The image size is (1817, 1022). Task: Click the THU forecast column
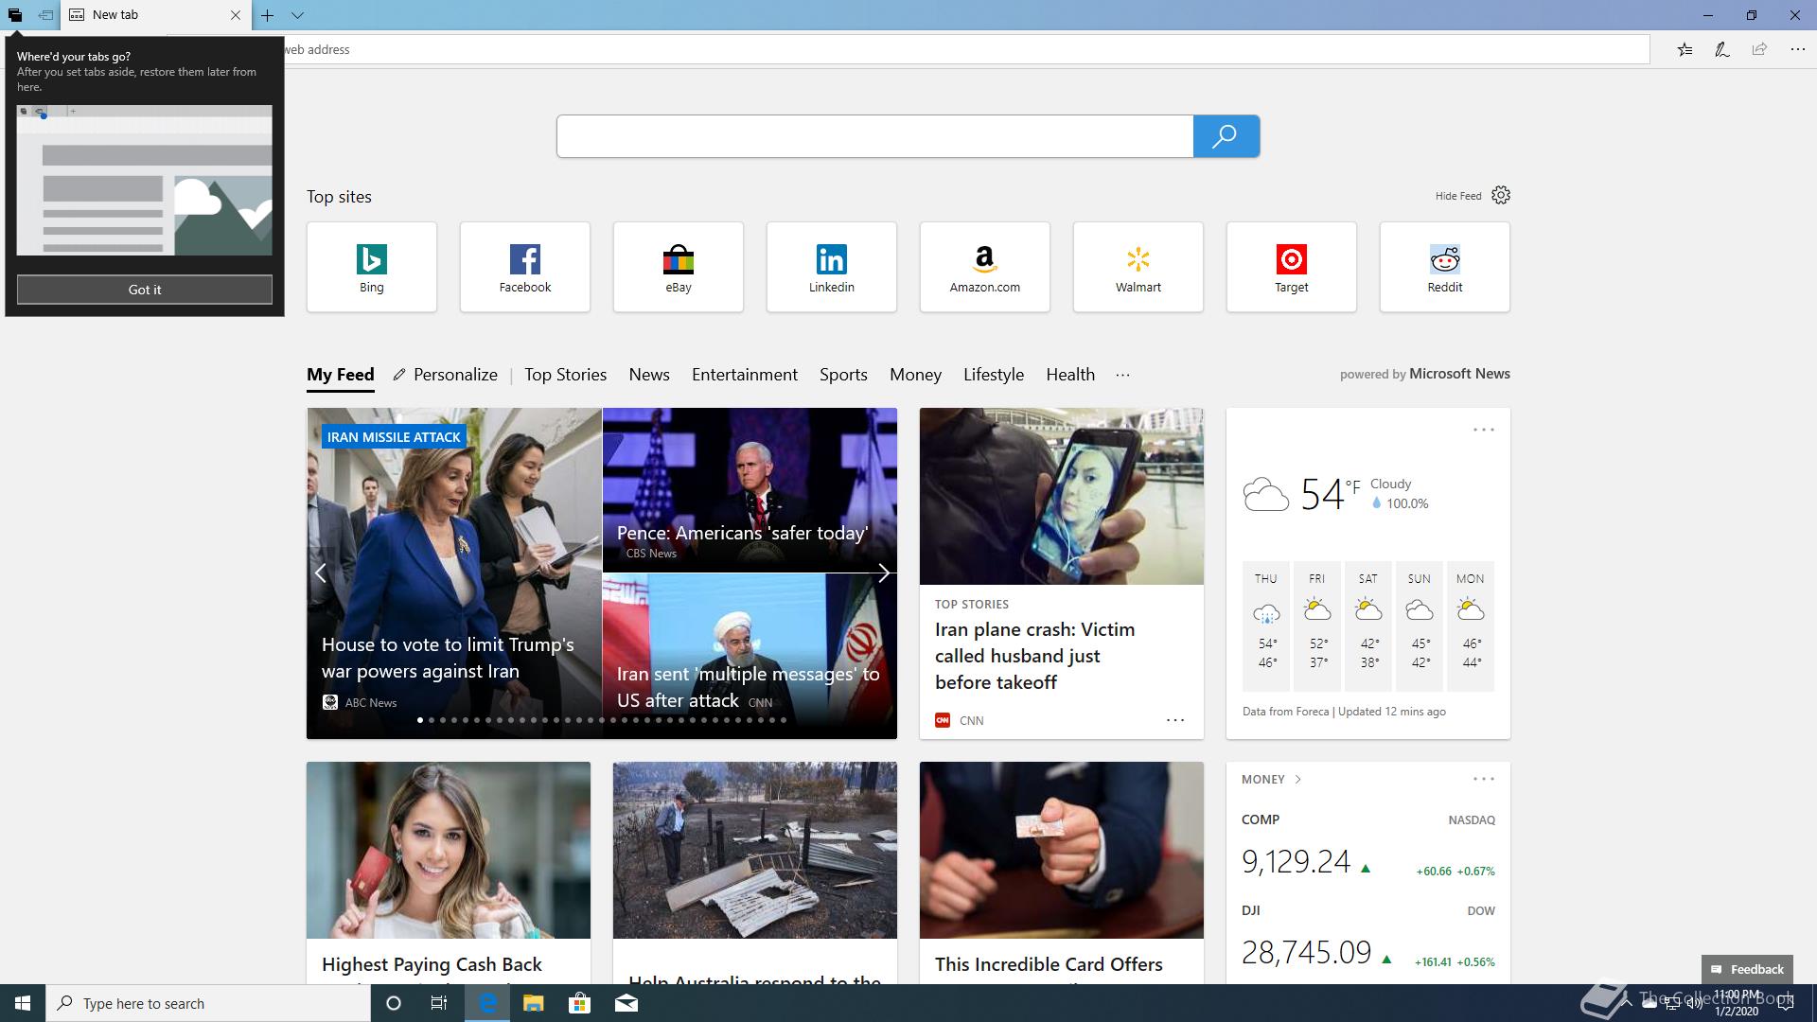click(x=1266, y=626)
